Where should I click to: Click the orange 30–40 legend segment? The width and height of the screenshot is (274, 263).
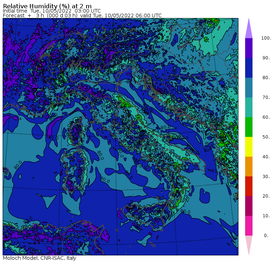point(249,167)
